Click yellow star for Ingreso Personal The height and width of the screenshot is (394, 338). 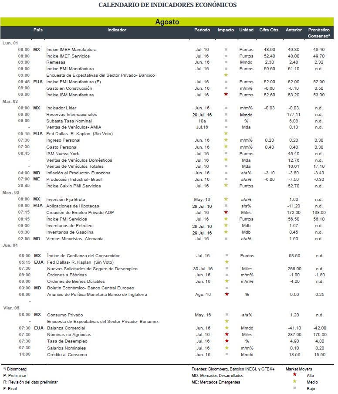(x=226, y=140)
